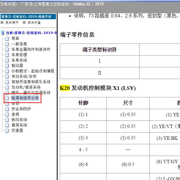Click color cell (3) YE/BK
The height and width of the screenshot is (180, 180).
pos(165,138)
